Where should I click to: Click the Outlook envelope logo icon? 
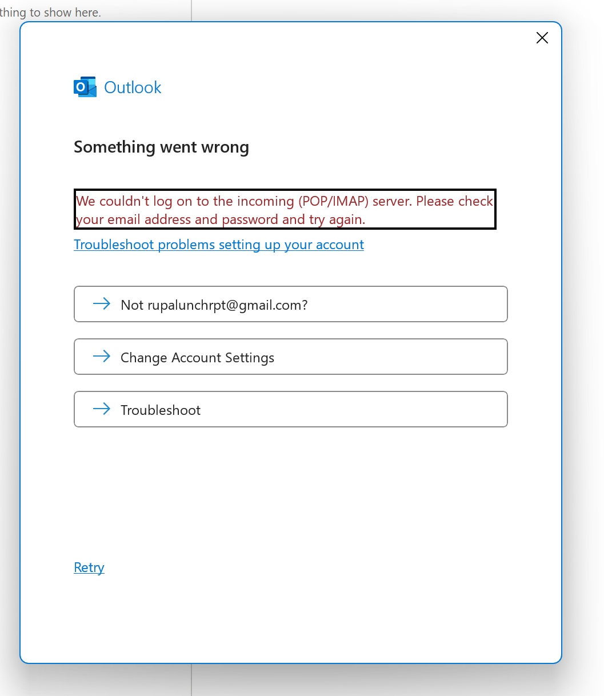[85, 87]
